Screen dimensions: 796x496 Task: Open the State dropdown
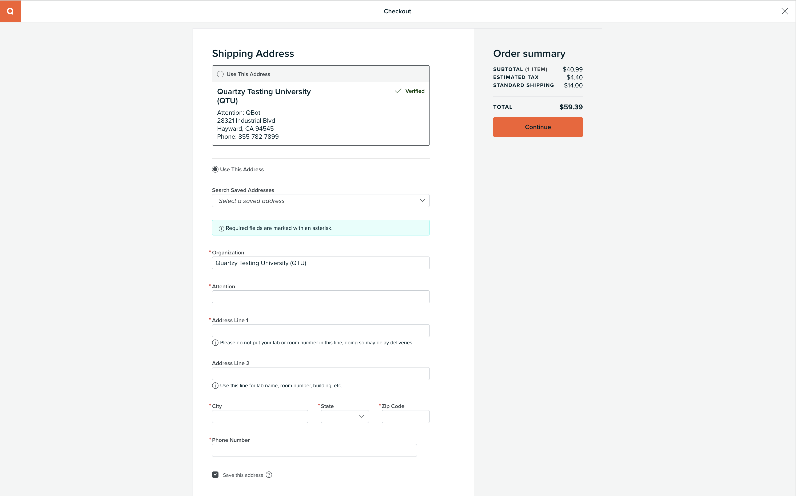(x=344, y=416)
